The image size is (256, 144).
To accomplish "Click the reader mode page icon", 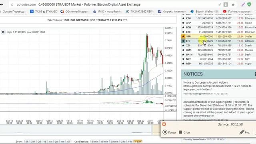I will 226,4.
